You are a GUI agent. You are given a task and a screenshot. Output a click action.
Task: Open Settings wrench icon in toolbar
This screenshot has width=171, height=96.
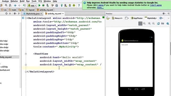point(53,5)
